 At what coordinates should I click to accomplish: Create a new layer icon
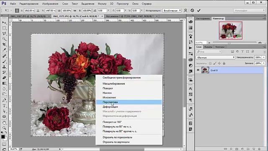pos(254,149)
